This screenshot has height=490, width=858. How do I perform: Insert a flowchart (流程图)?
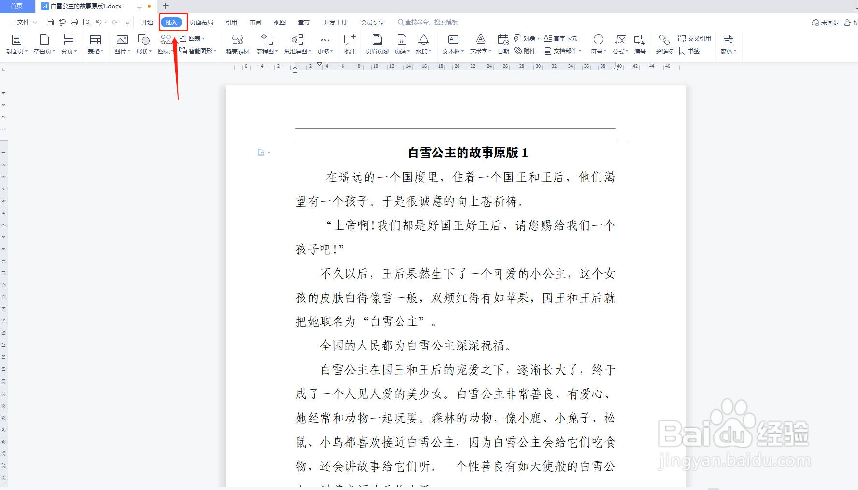(267, 44)
